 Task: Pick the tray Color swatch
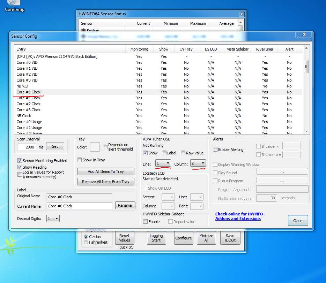point(95,147)
